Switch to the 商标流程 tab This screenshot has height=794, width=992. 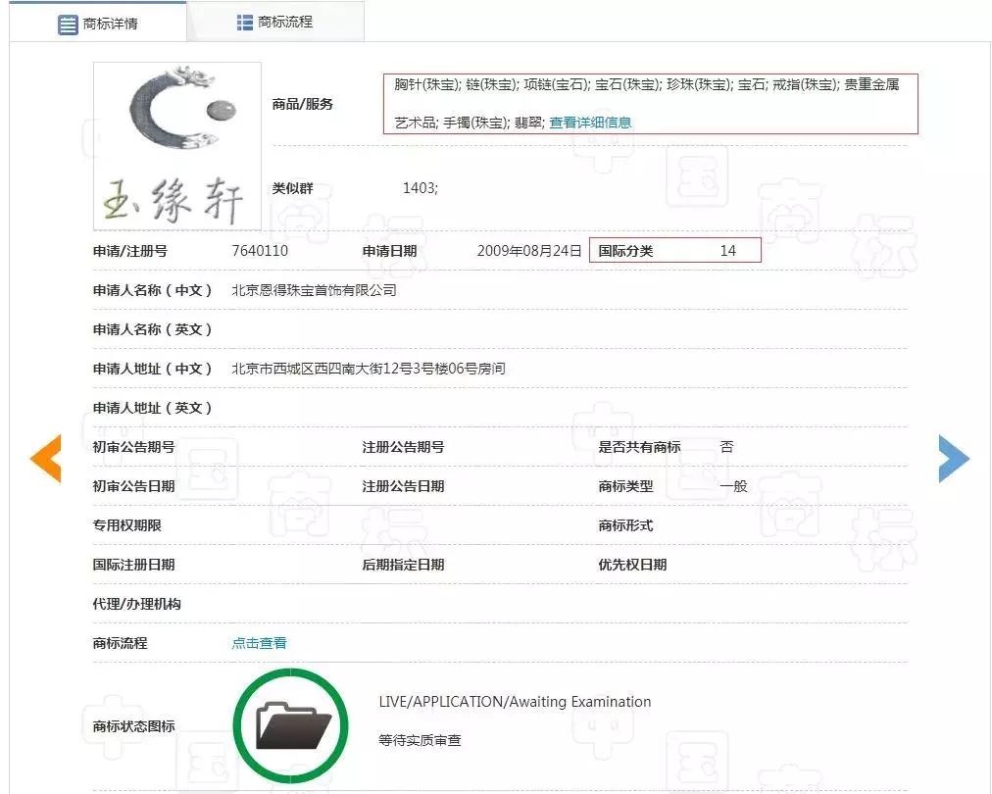276,21
